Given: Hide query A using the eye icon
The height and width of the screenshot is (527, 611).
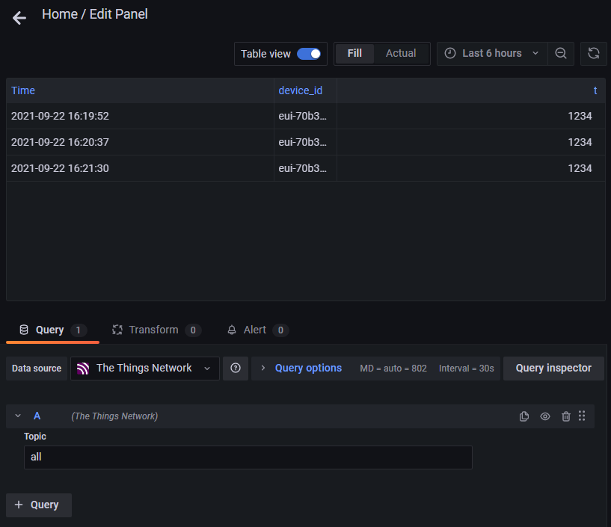Looking at the screenshot, I should [545, 416].
